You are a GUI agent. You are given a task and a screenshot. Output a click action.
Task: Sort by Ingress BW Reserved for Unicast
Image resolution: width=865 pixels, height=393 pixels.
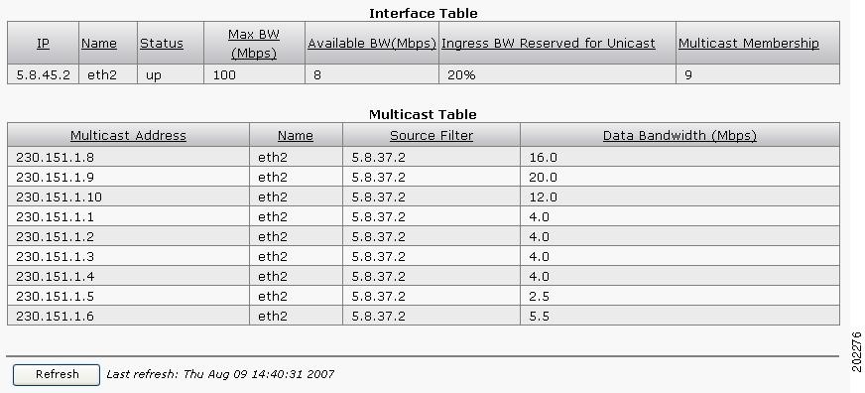549,43
